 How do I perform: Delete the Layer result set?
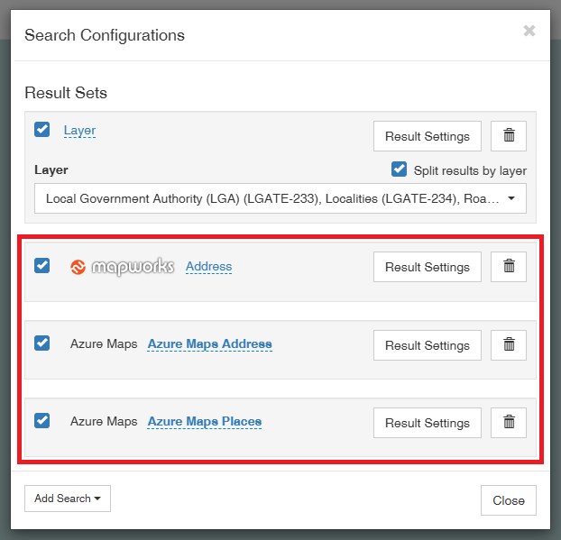pos(509,136)
